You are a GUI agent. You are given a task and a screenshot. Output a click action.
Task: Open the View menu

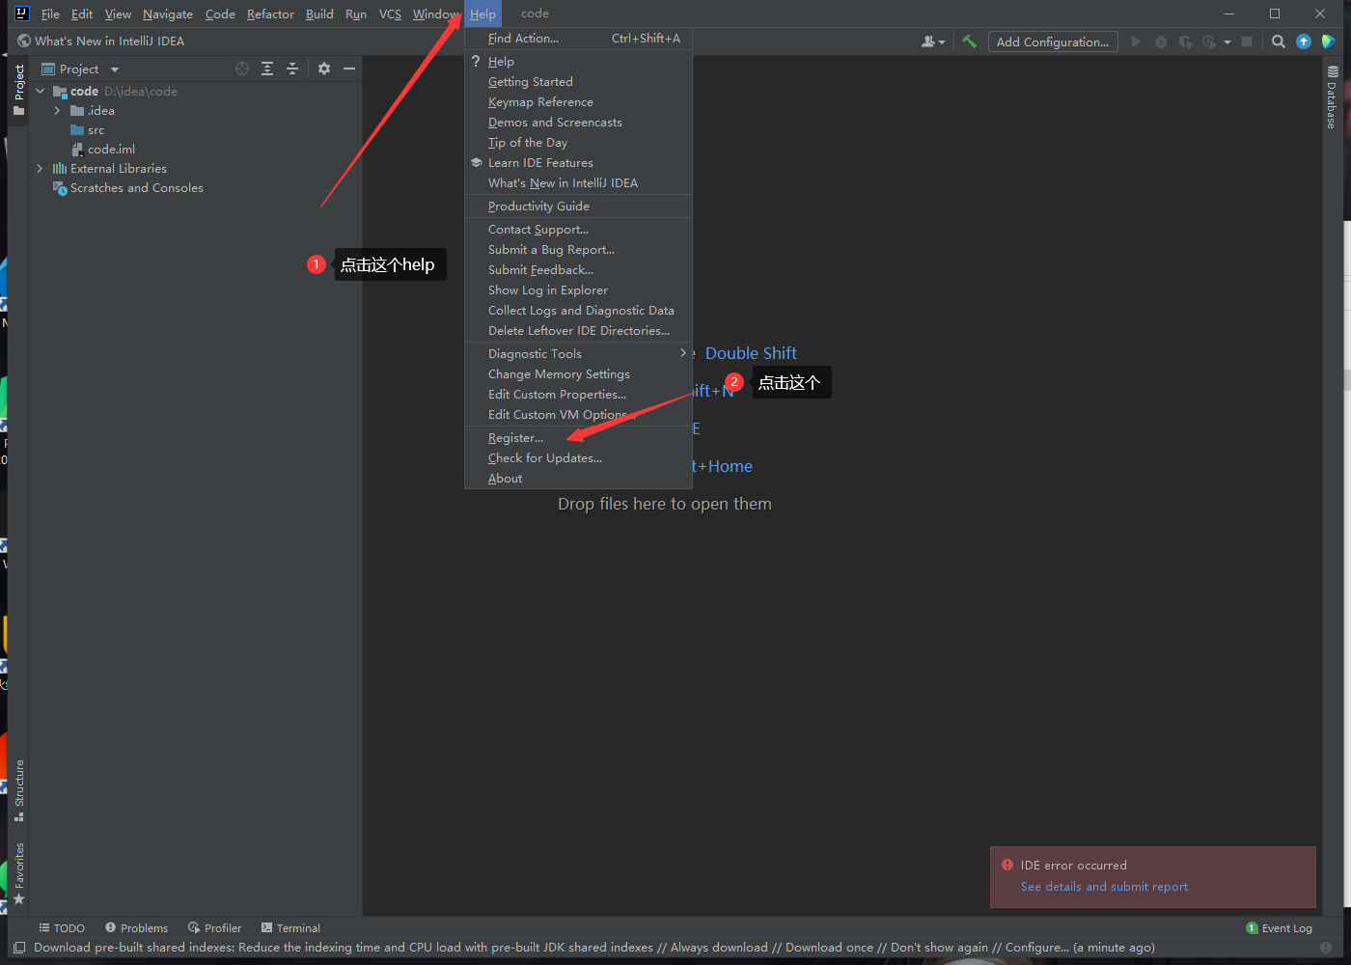pyautogui.click(x=118, y=14)
